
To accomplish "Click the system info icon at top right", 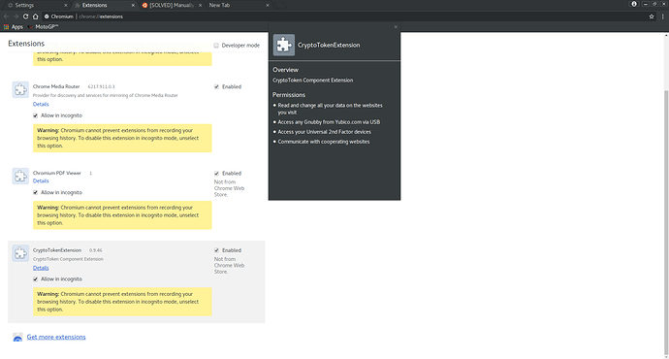I will click(x=633, y=4).
